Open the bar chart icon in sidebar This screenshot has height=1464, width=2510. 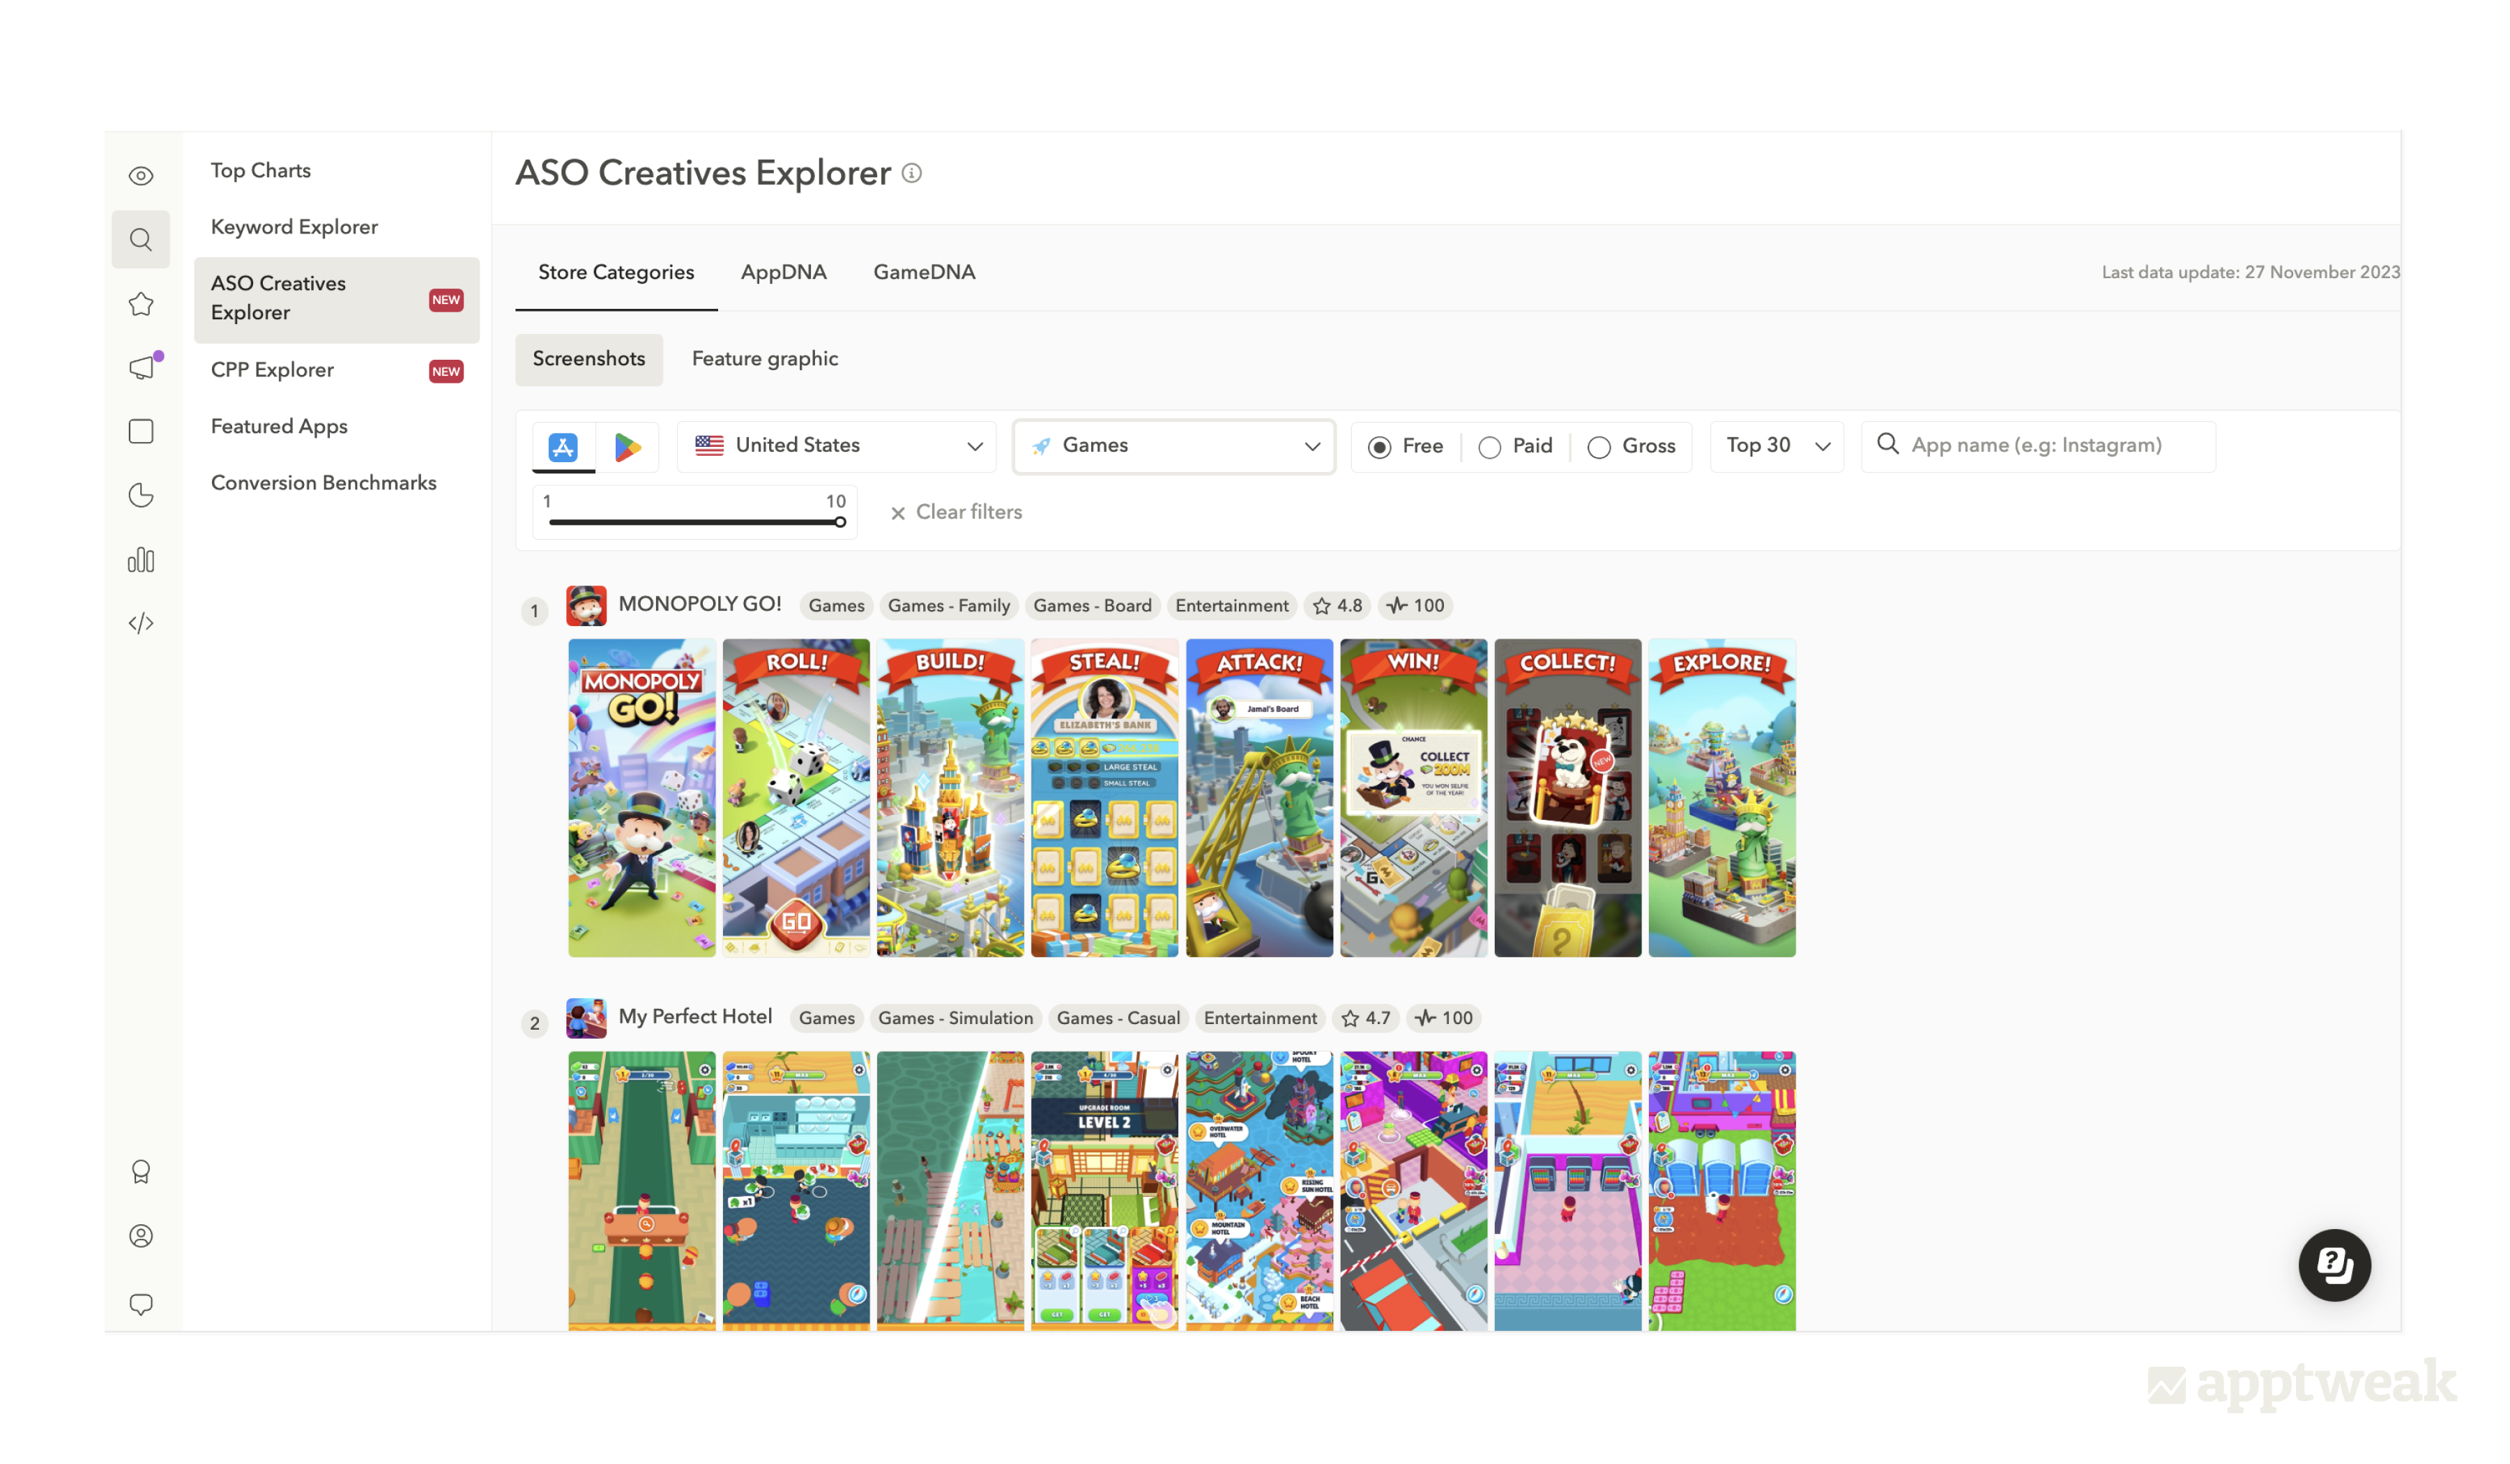coord(142,560)
